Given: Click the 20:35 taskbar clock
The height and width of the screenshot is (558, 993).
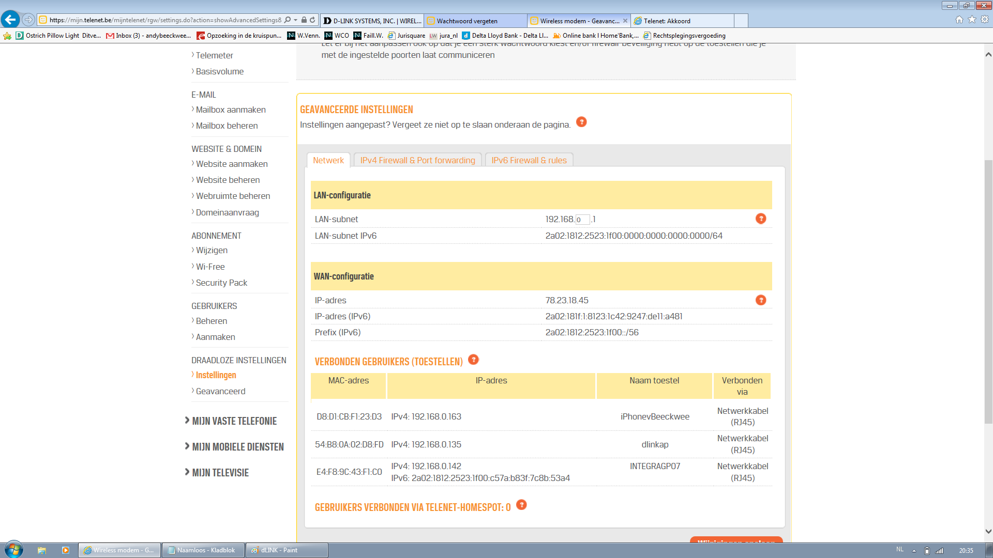Looking at the screenshot, I should click(x=966, y=551).
